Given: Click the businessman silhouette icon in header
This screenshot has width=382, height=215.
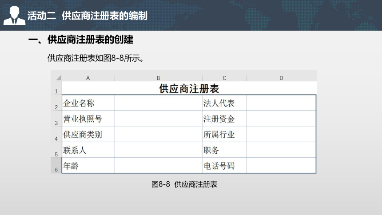Looking at the screenshot, I should 14,16.
